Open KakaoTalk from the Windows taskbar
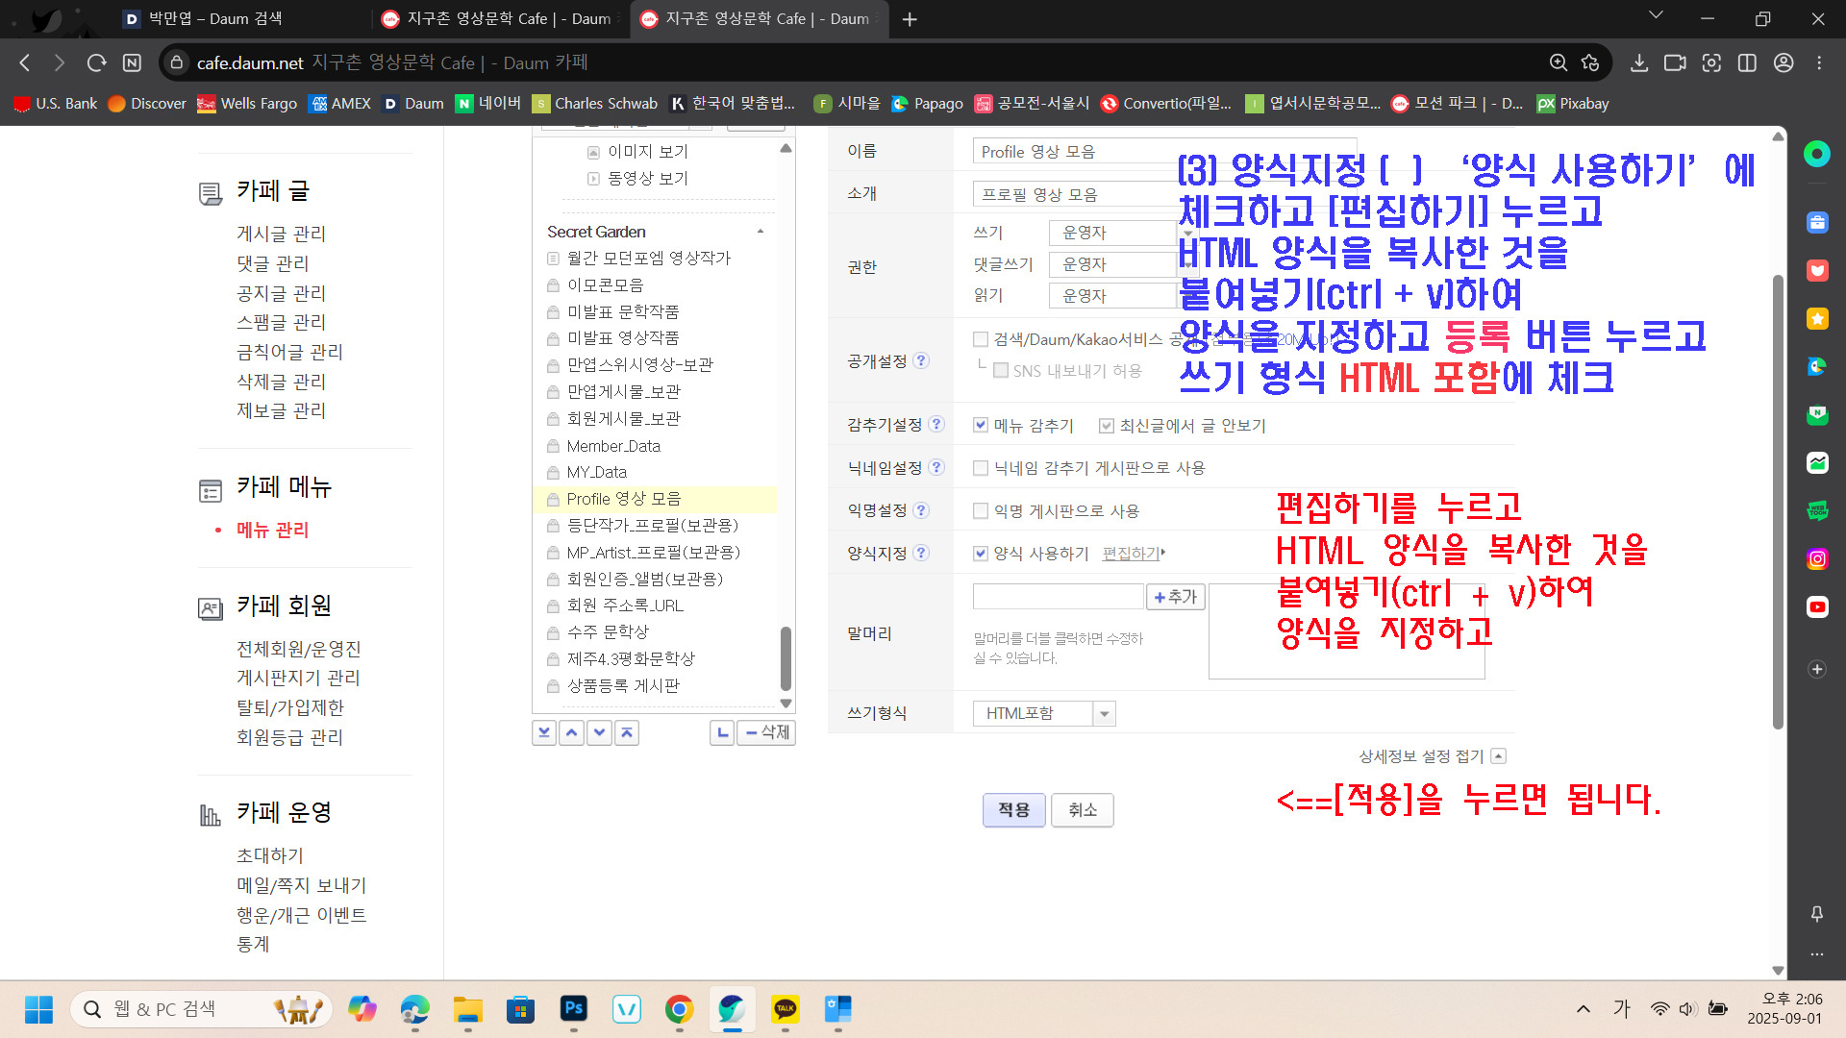The width and height of the screenshot is (1846, 1038). [785, 1009]
